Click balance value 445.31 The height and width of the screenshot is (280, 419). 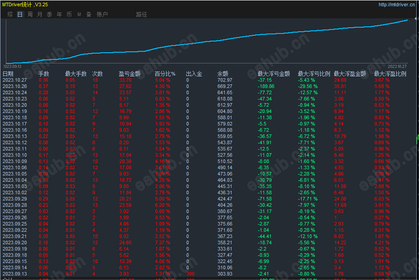(x=225, y=187)
